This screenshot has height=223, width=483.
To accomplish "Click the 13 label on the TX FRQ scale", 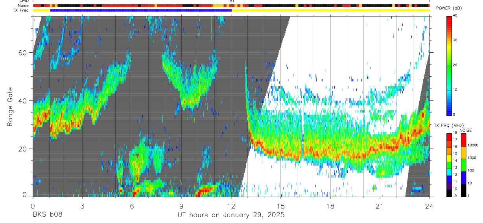I will pyautogui.click(x=455, y=168).
